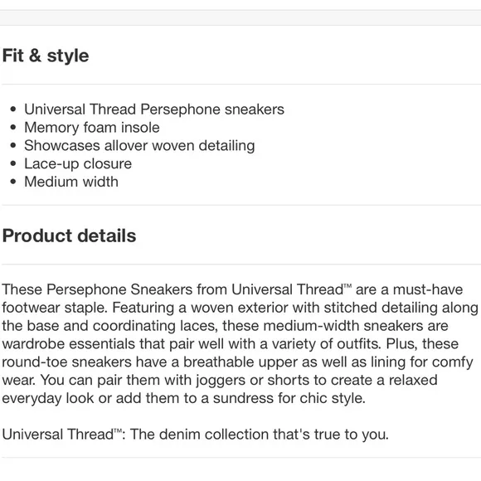The height and width of the screenshot is (481, 481).
Task: Click the Product details heading
Action: coord(69,236)
